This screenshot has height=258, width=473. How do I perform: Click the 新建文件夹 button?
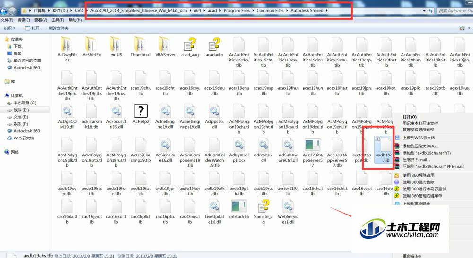[59, 28]
